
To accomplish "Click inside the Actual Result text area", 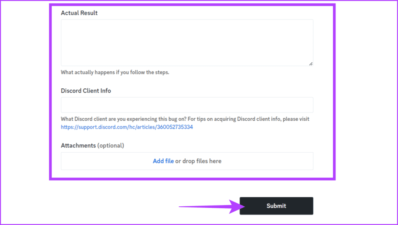I will click(x=187, y=43).
